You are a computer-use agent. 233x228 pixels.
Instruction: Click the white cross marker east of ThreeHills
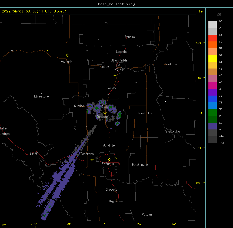click(165, 102)
